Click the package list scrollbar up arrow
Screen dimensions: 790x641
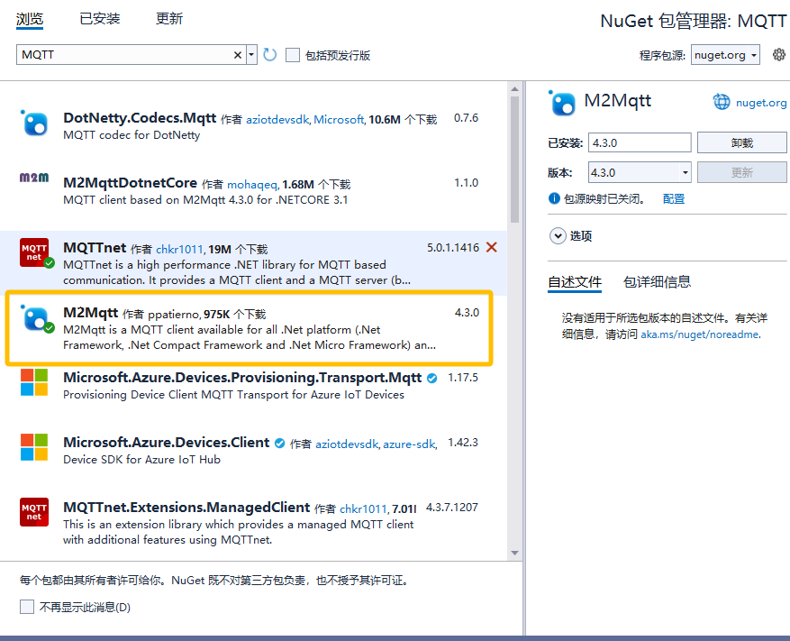click(514, 88)
